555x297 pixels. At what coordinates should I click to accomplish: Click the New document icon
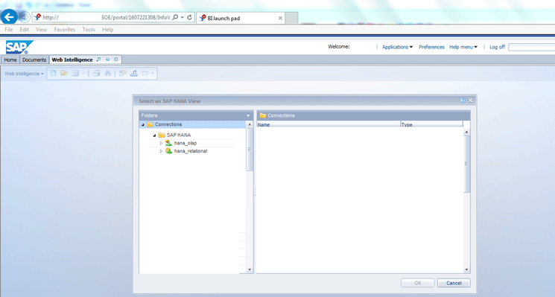[53, 73]
